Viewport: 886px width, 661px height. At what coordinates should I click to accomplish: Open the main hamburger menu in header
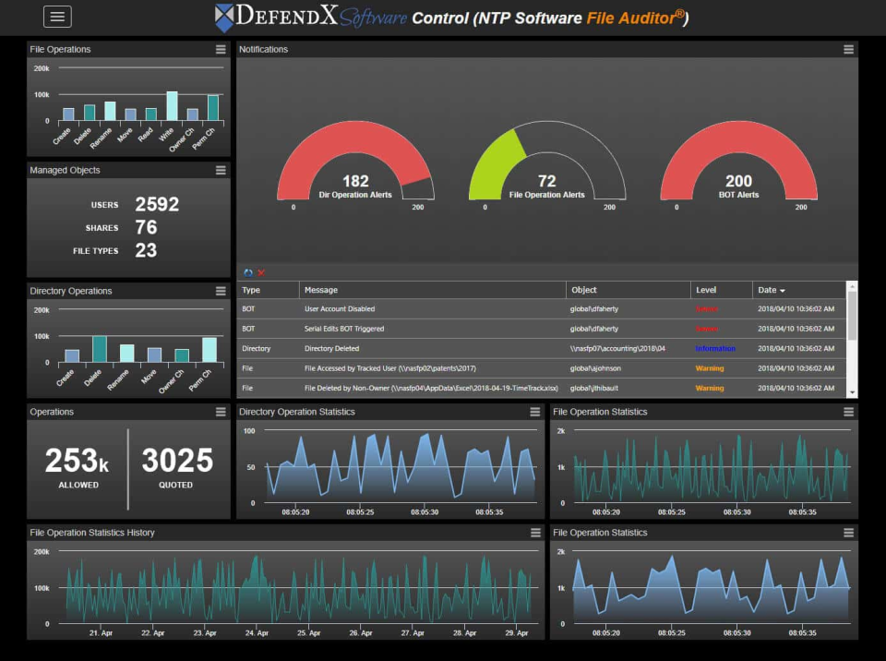[57, 17]
